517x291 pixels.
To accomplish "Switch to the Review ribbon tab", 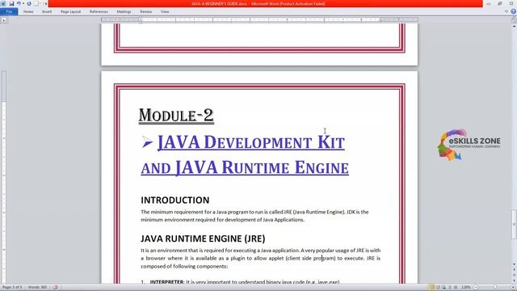I will [145, 11].
